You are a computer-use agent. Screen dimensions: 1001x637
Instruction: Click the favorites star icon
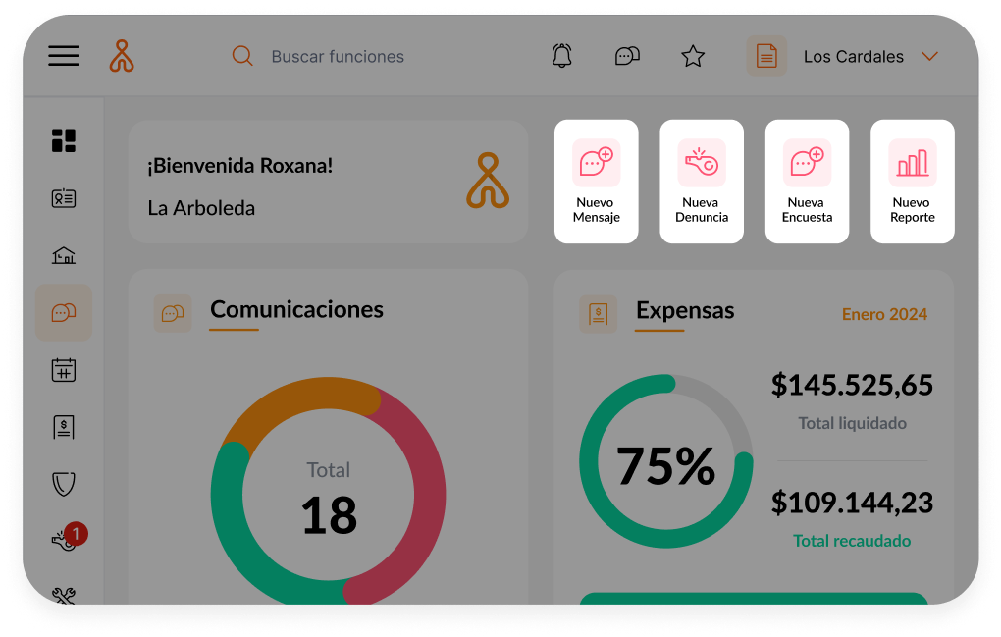pos(693,57)
